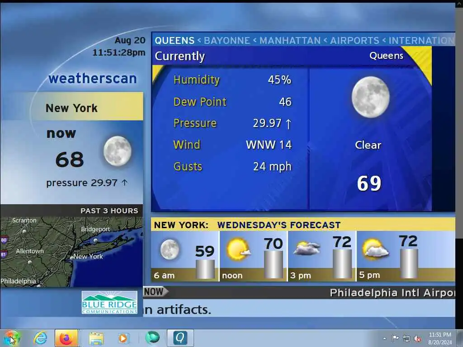
Task: Click the 29.97 pressure value in Currently panel
Action: (267, 123)
